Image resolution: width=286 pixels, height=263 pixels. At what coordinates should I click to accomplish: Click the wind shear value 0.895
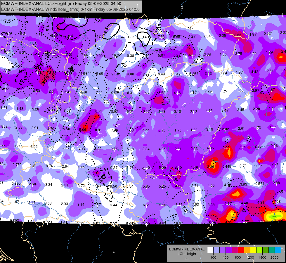click(x=16, y=184)
